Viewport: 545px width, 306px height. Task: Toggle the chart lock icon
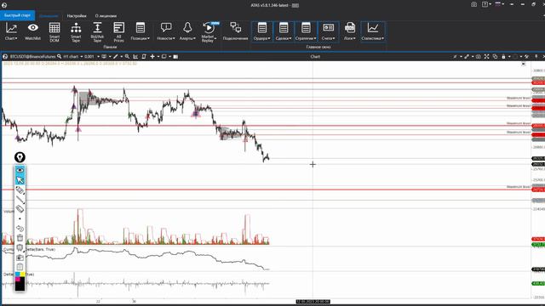pyautogui.click(x=503, y=57)
